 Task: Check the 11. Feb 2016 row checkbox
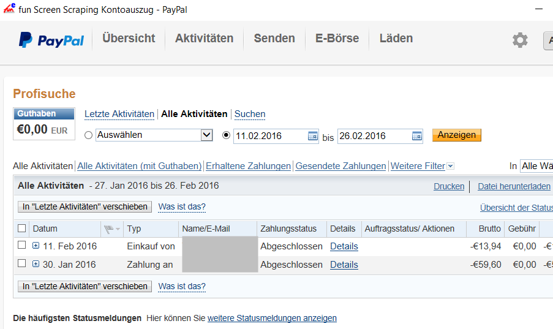[22, 245]
